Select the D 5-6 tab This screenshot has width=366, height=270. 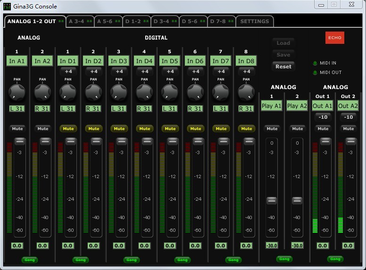click(x=193, y=22)
